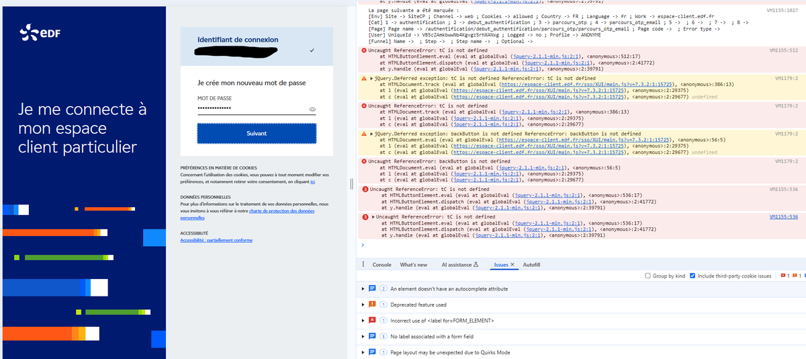
Task: Open the AI assistance tab
Action: (460, 265)
